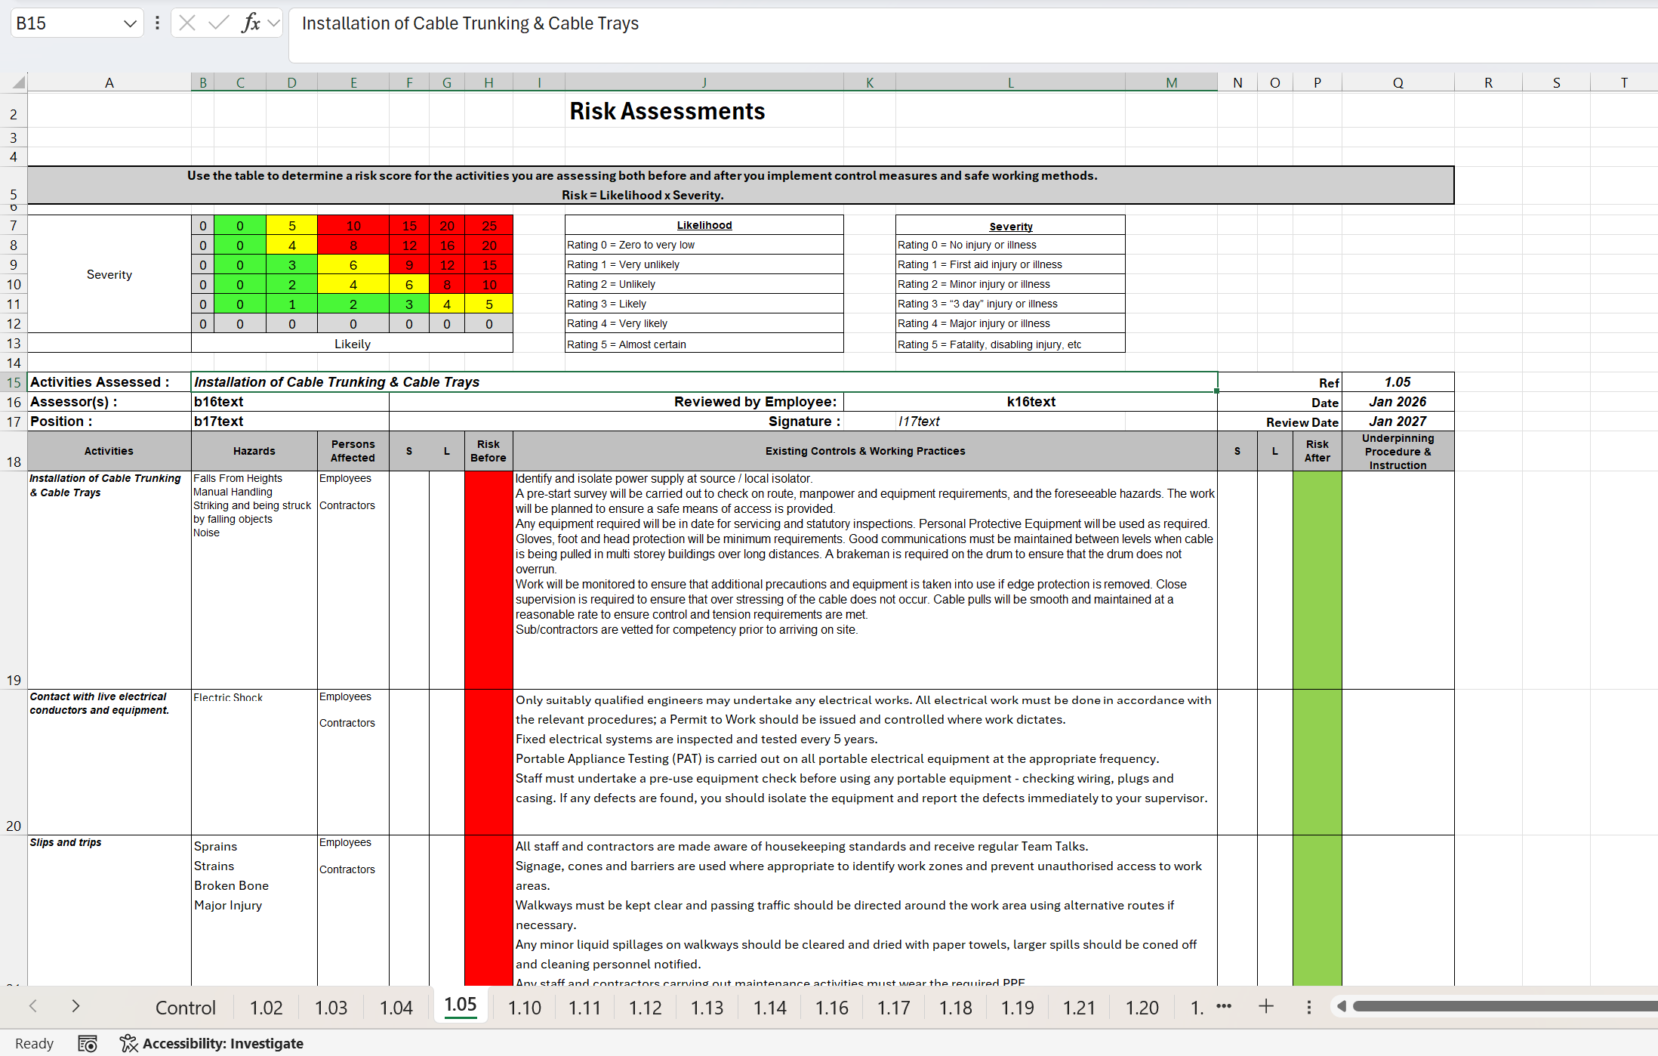1658x1056 pixels.
Task: Click the kebab menu icon right of the sheet tabs
Action: tap(1309, 1006)
